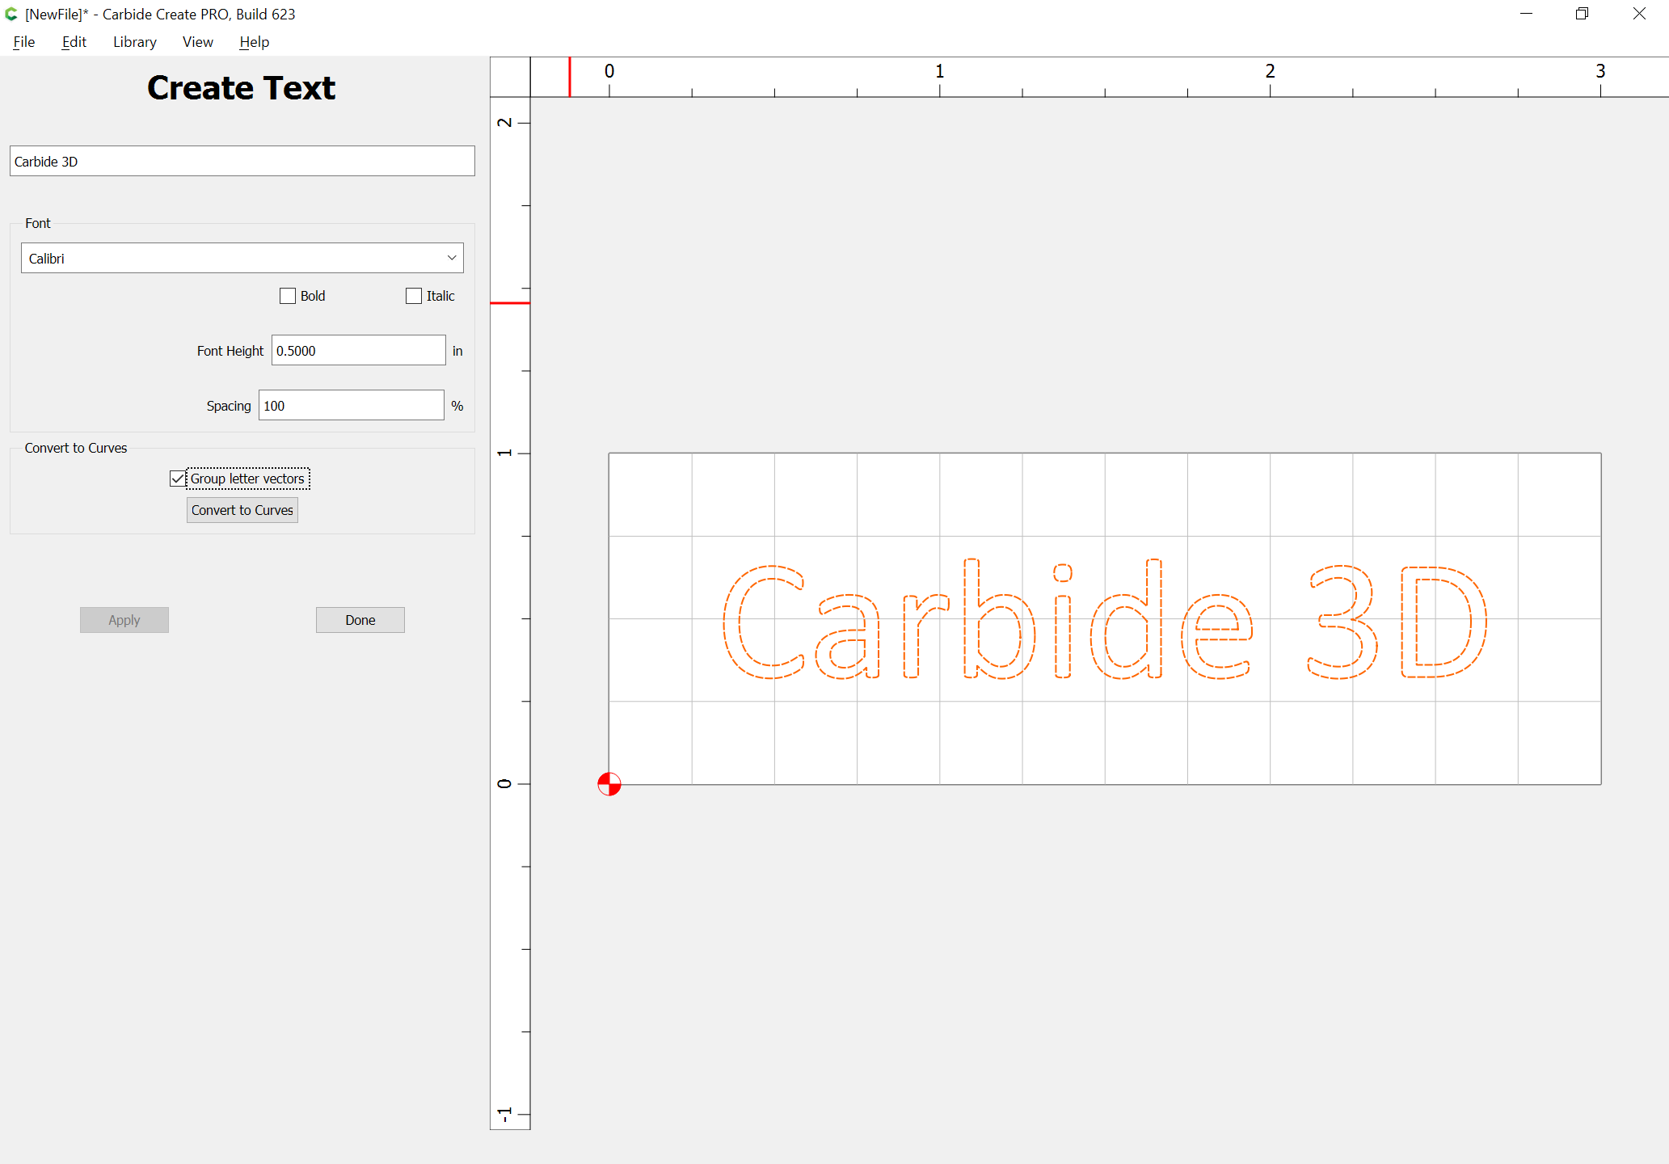Click the origin datum marker on the canvas
Viewport: 1669px width, 1164px height.
coord(609,783)
